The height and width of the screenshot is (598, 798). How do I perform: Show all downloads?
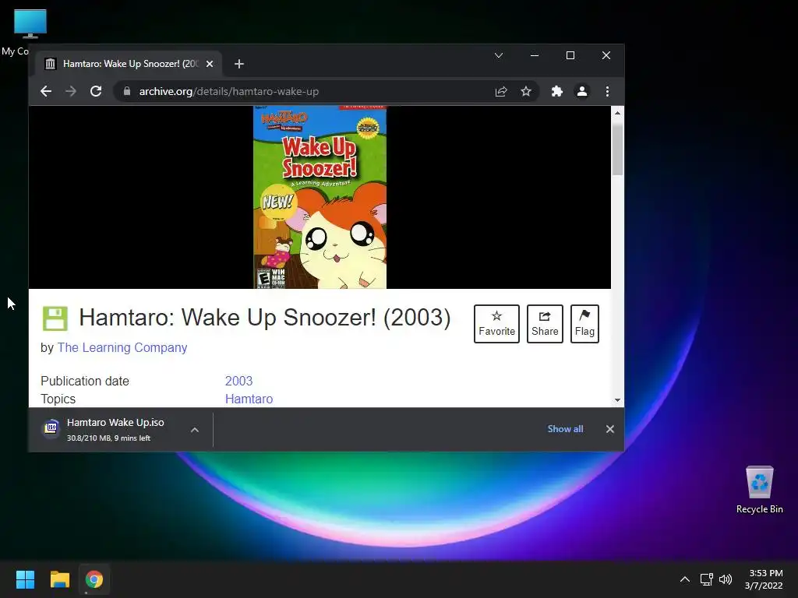[x=565, y=429]
